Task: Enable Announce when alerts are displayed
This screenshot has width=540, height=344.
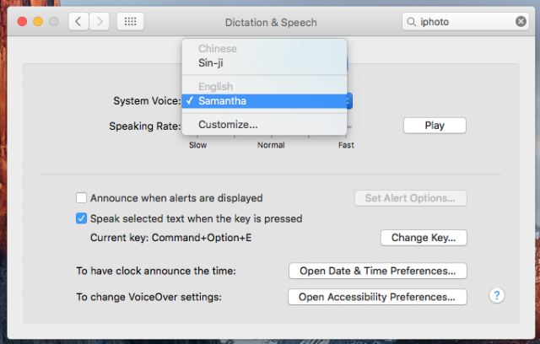Action: tap(81, 198)
